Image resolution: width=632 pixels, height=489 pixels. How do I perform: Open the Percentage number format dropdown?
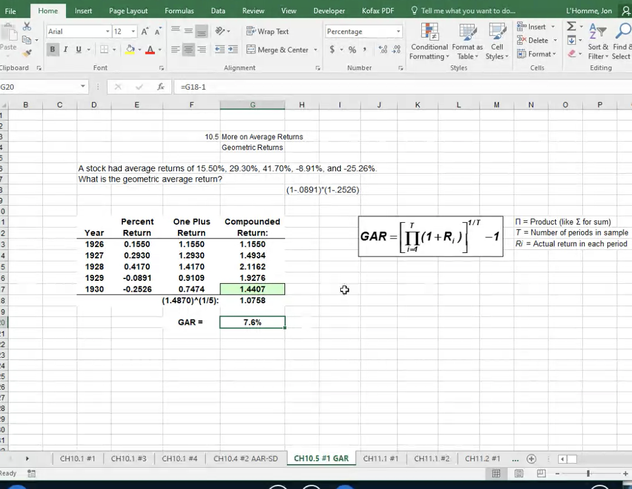click(398, 31)
